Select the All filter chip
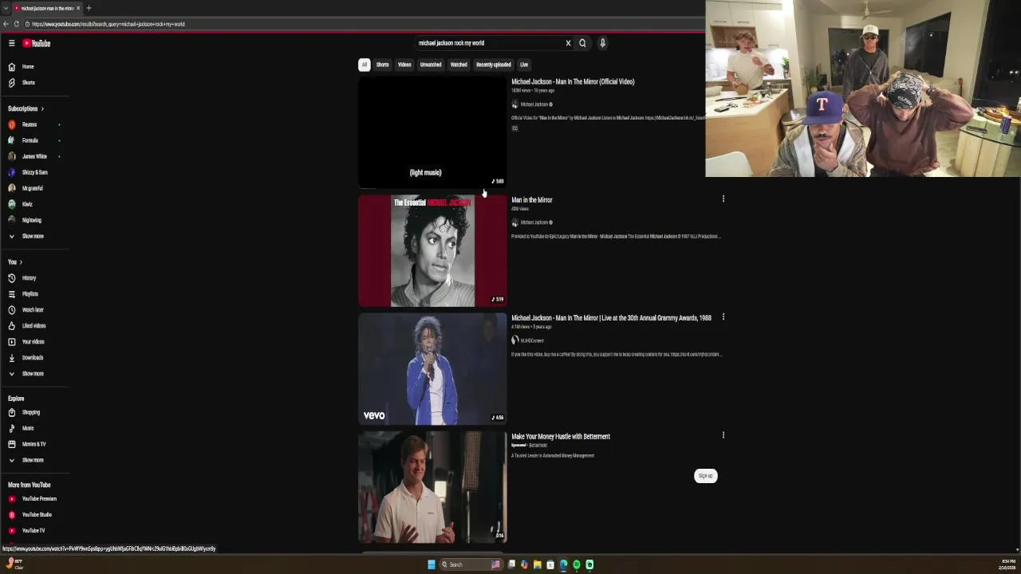Viewport: 1021px width, 574px height. click(x=364, y=65)
